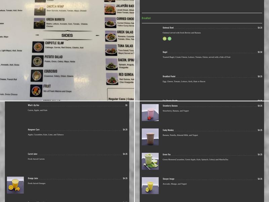Screen dimensions: 269x202
Task: Click the VG dietary badge under Oatmeal Bowl
Action: pos(164,39)
